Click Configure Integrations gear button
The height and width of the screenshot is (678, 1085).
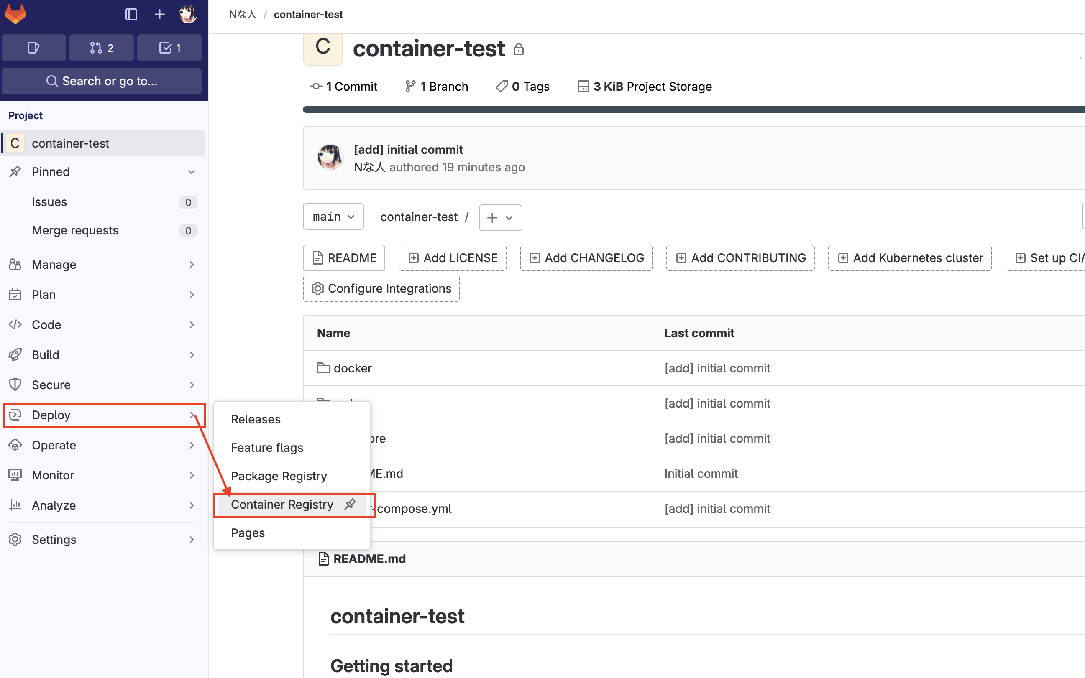[381, 288]
